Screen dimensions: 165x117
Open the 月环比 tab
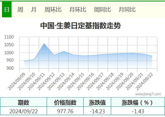click(x=78, y=10)
